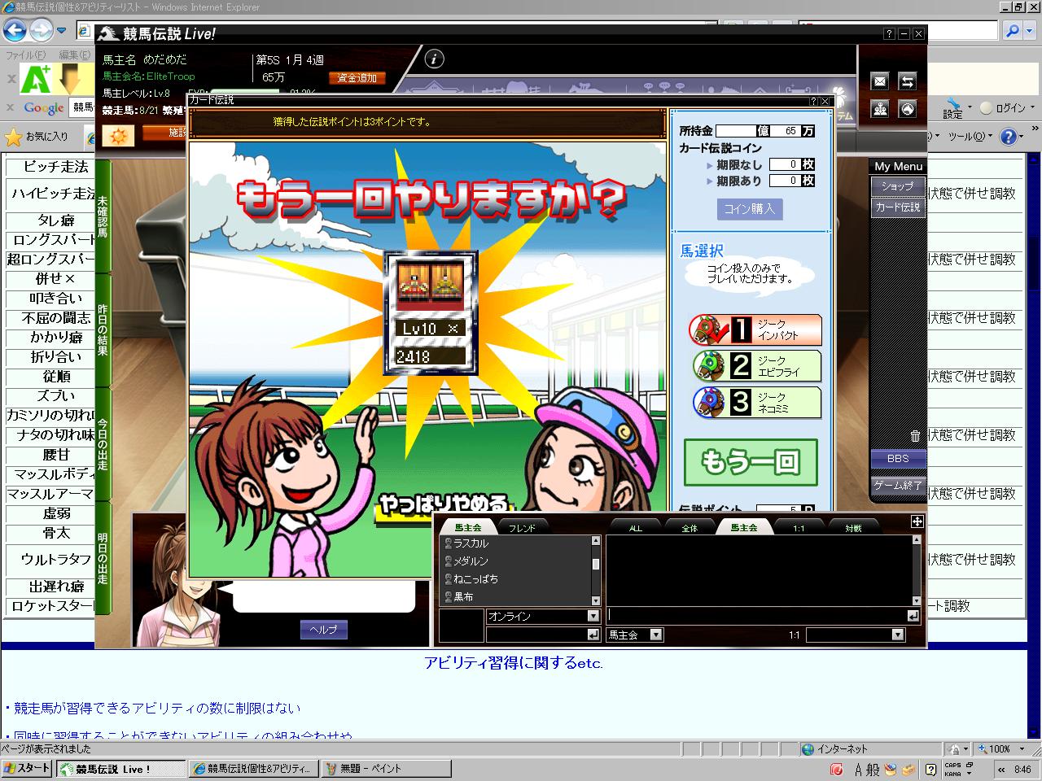Click the スタート Start button

(x=27, y=769)
